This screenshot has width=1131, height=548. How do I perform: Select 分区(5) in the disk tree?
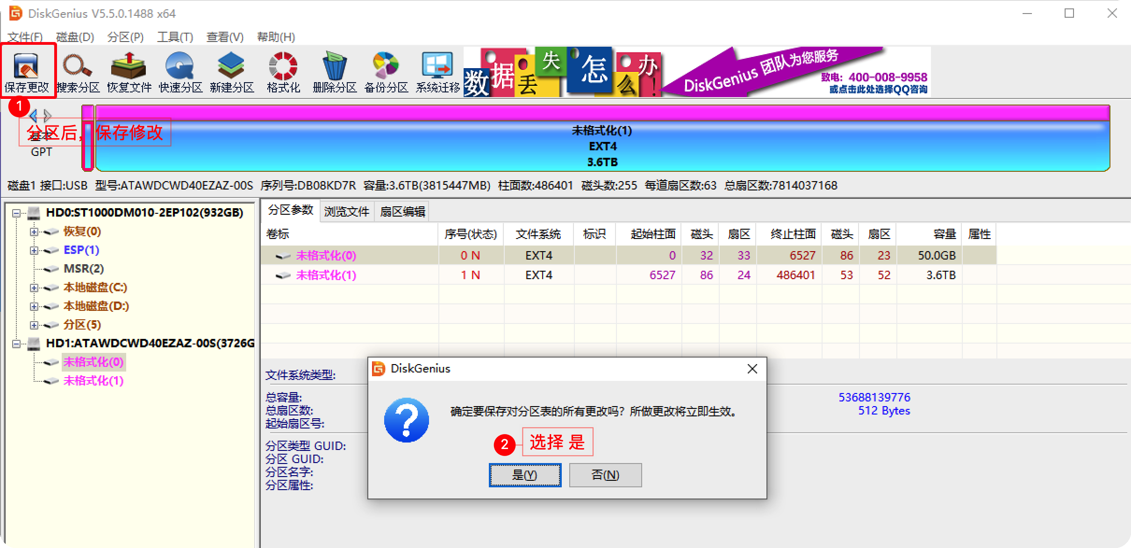point(82,325)
